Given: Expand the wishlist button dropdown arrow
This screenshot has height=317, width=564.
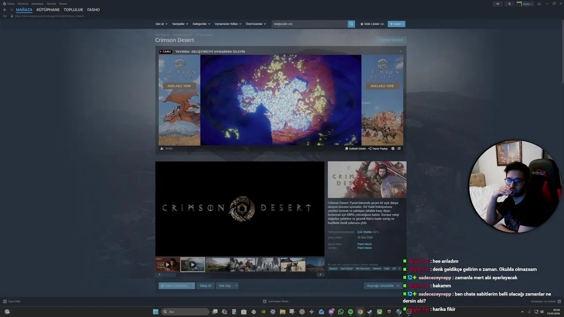Looking at the screenshot, I should tap(193, 286).
